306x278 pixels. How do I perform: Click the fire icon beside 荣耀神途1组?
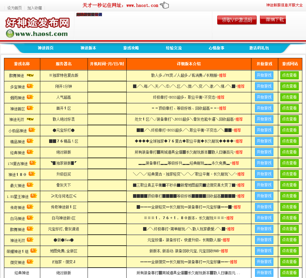(34, 251)
